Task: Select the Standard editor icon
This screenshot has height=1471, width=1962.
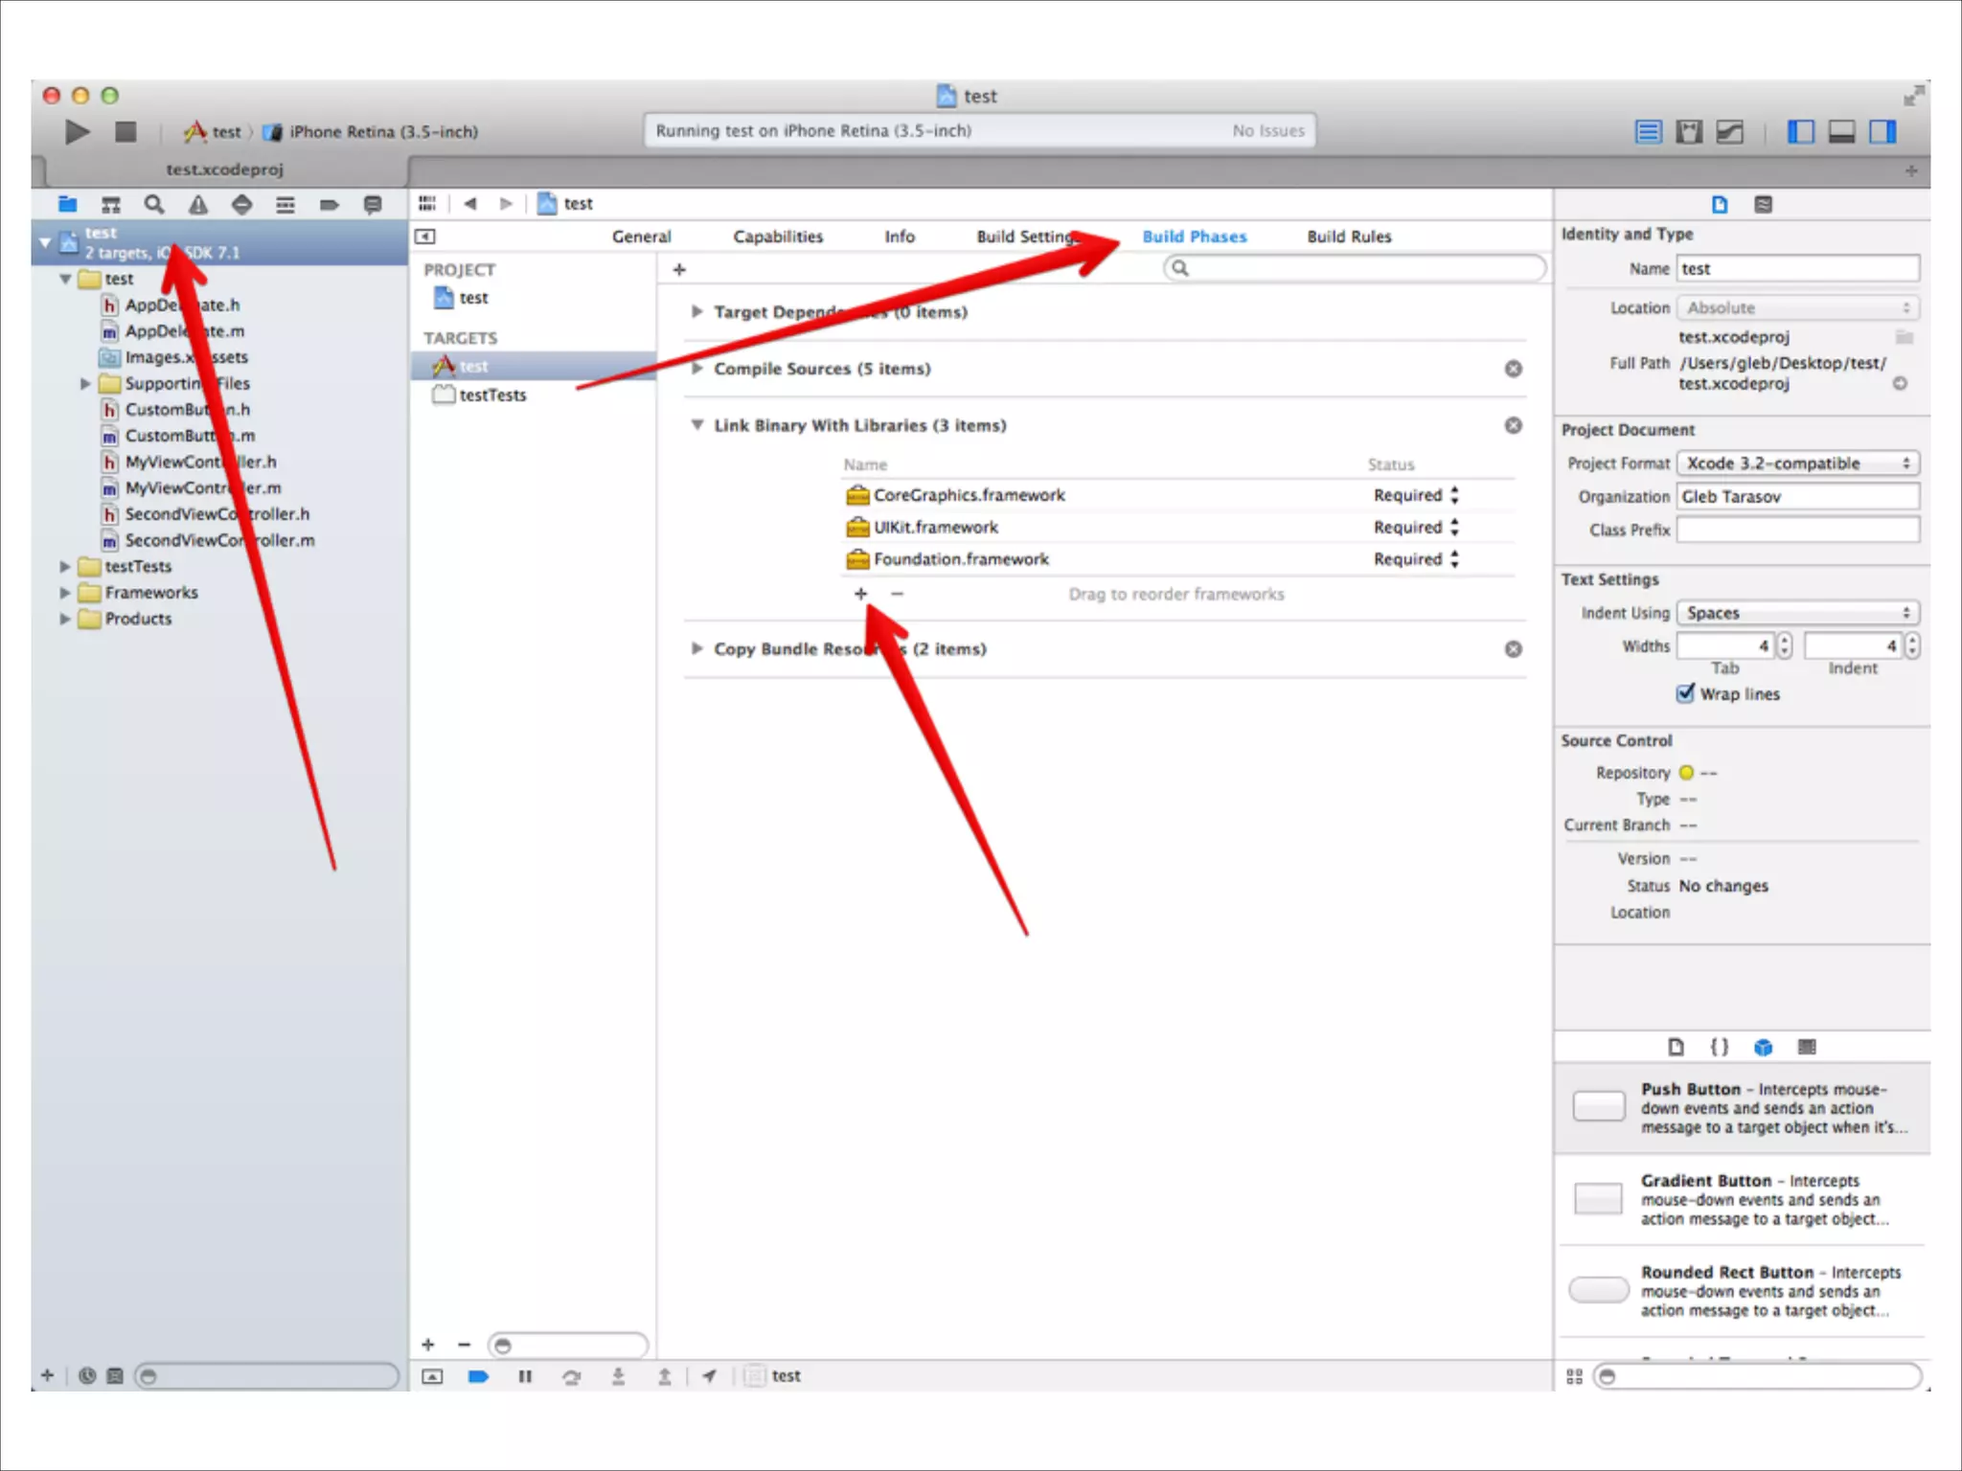Action: click(x=1648, y=132)
